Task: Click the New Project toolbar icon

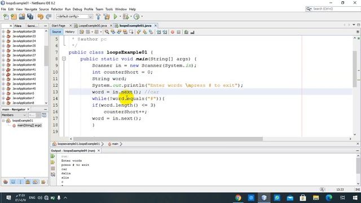Action: (x=14, y=16)
